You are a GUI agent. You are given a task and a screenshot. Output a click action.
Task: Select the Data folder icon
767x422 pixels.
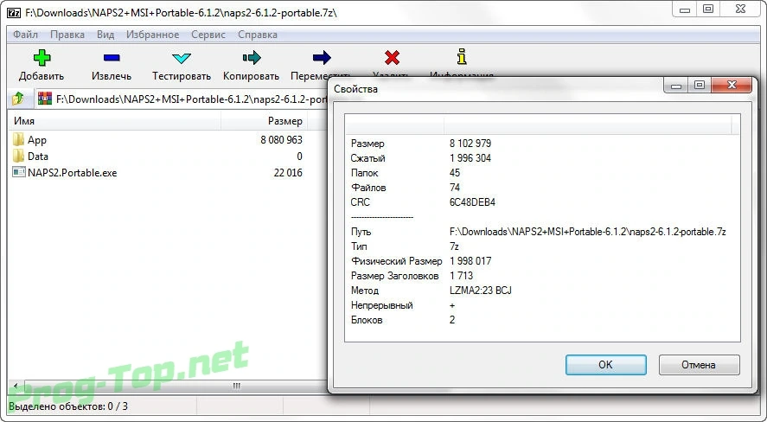[18, 157]
